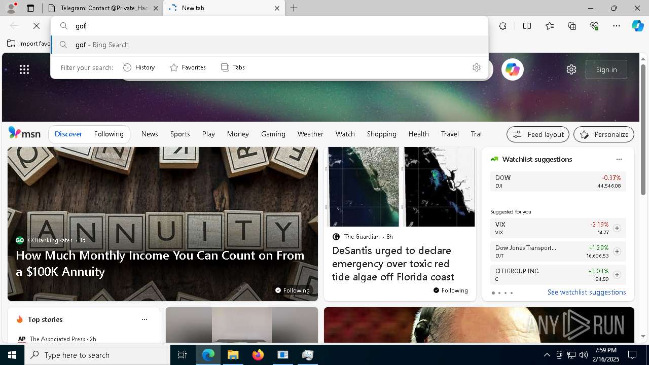Filter search by Favorites
Viewport: 649px width, 365px height.
click(188, 67)
